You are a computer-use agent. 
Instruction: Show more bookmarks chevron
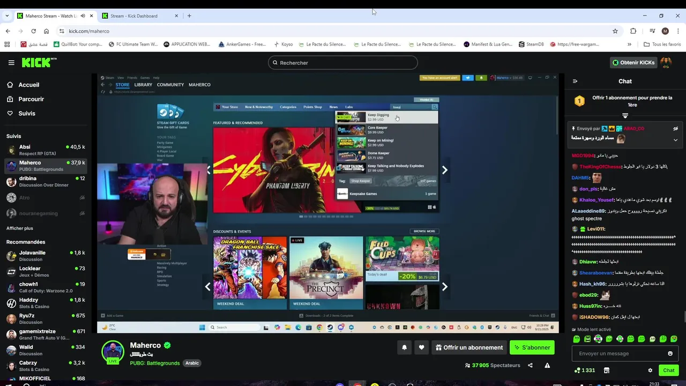[629, 44]
